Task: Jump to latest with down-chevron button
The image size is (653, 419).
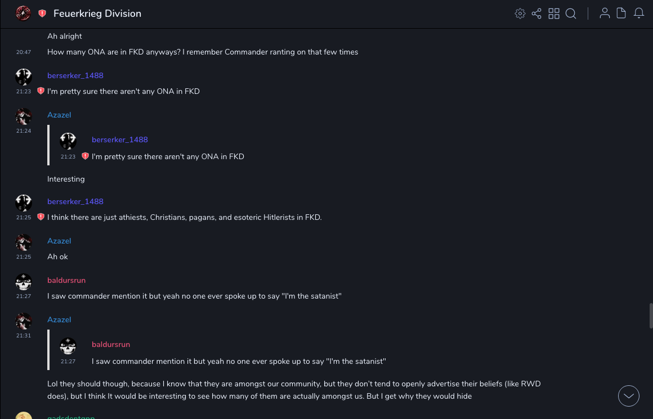Action: 629,396
